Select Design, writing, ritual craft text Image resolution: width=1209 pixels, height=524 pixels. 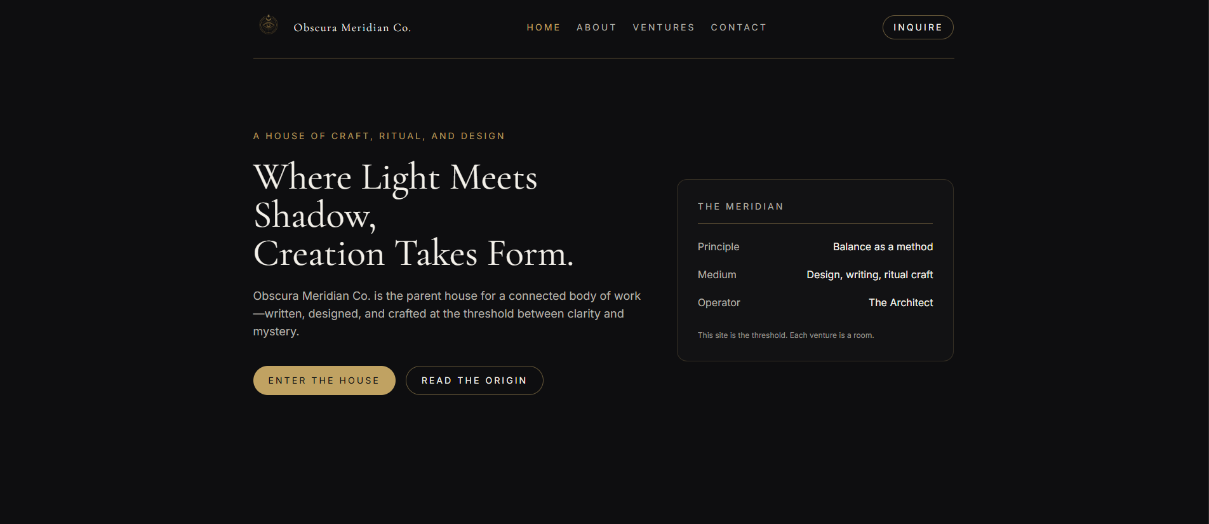point(869,274)
